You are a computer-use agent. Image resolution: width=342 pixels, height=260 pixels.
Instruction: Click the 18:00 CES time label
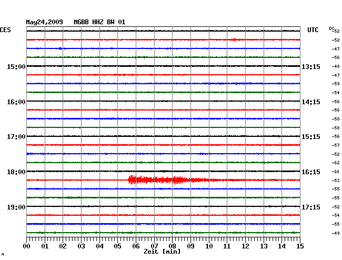pyautogui.click(x=16, y=172)
